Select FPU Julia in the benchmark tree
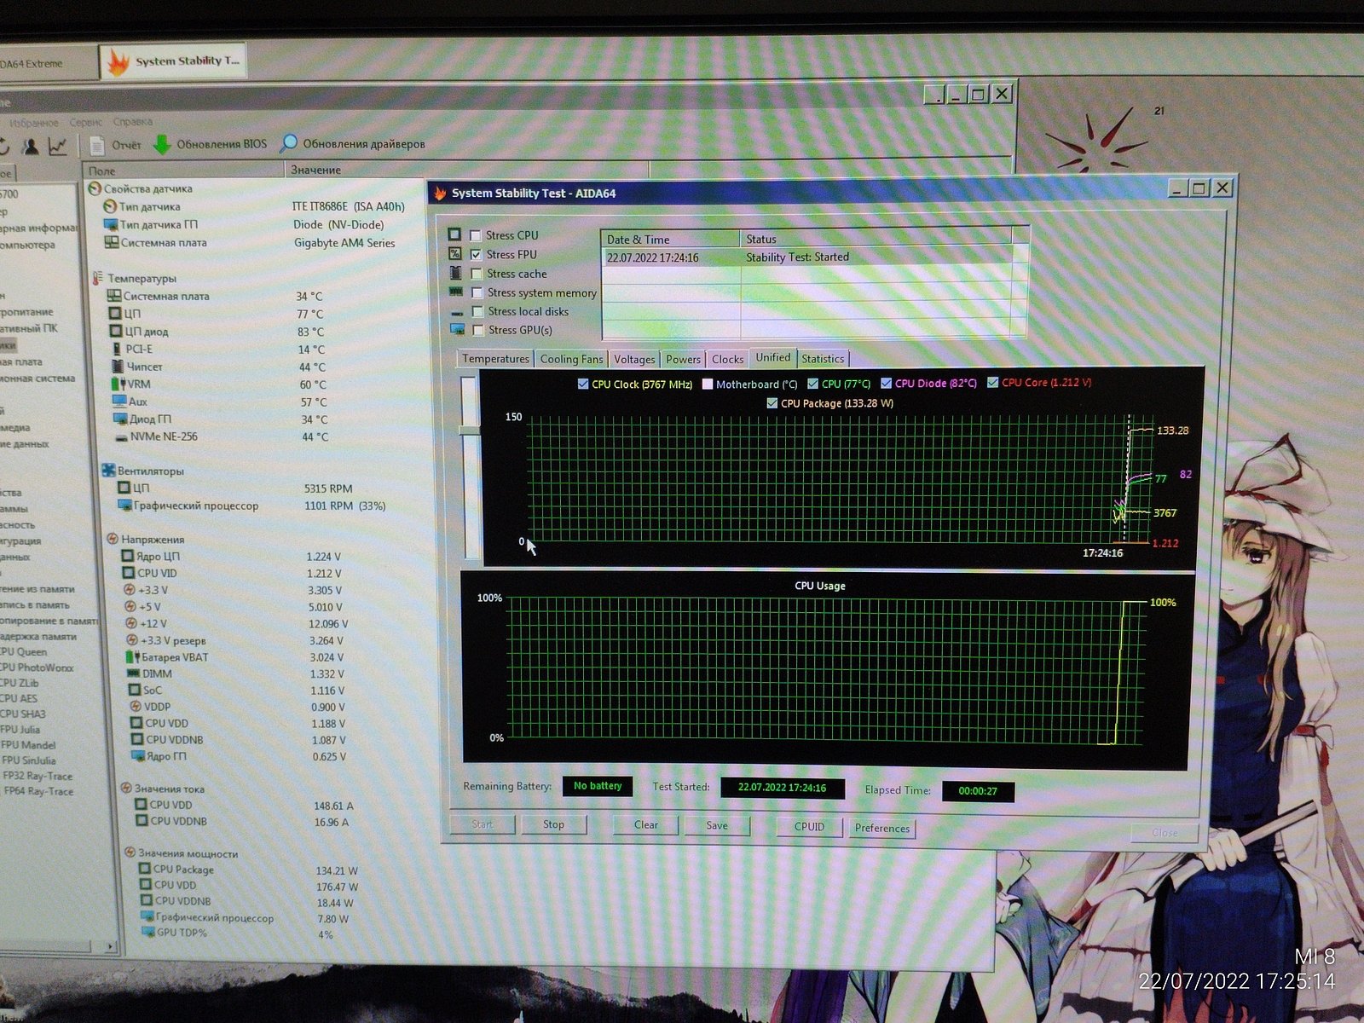 (20, 729)
